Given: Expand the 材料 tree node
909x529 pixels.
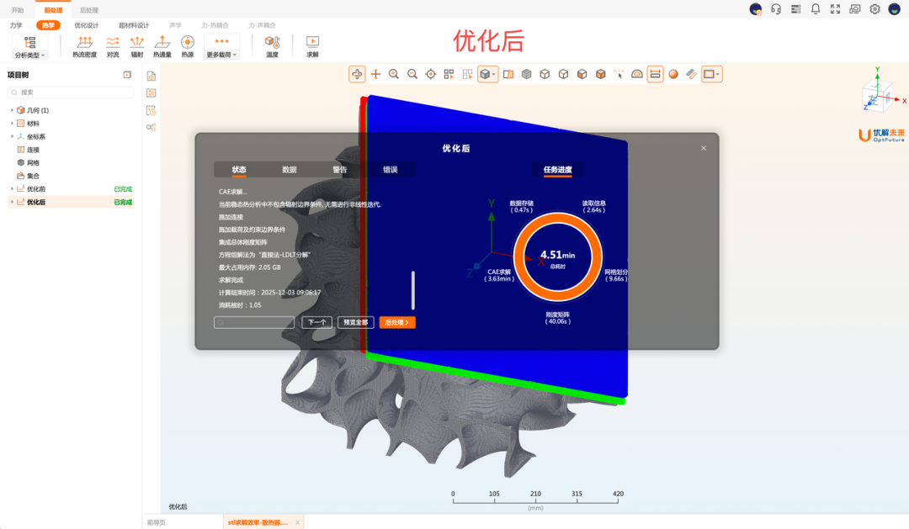Looking at the screenshot, I should click(12, 124).
